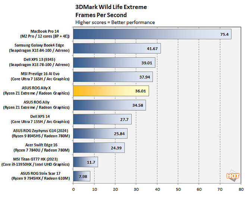
Task: Click the 36.01 score value
Action: 141,91
